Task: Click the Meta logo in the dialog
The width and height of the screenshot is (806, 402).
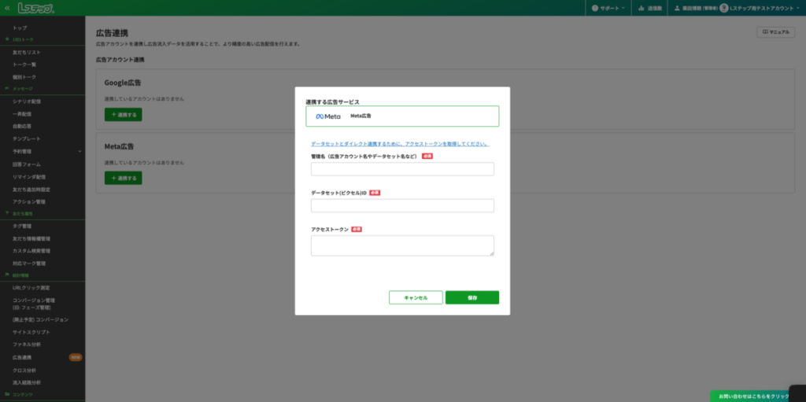Action: click(328, 116)
